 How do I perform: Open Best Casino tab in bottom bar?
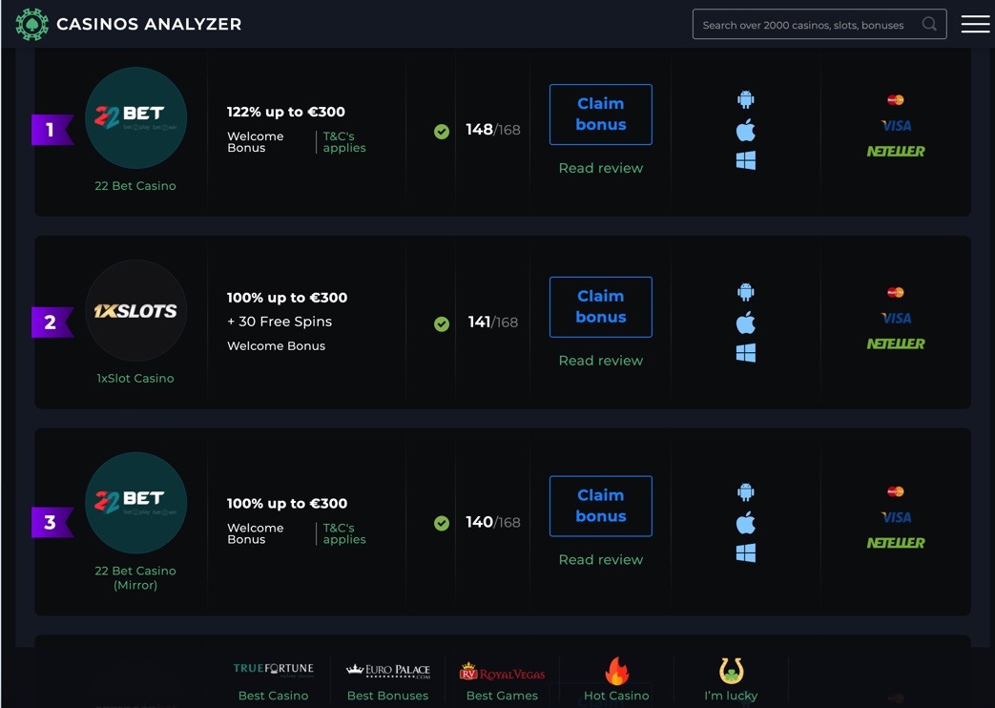click(x=274, y=680)
